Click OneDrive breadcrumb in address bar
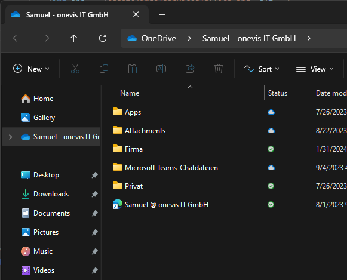The image size is (347, 280). [159, 38]
